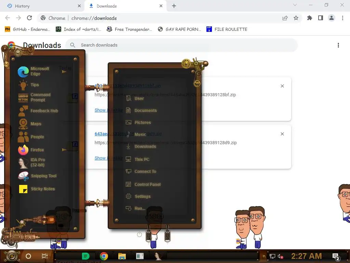Open This PC from start menu
Screen dimensions: 350x263
(137, 159)
